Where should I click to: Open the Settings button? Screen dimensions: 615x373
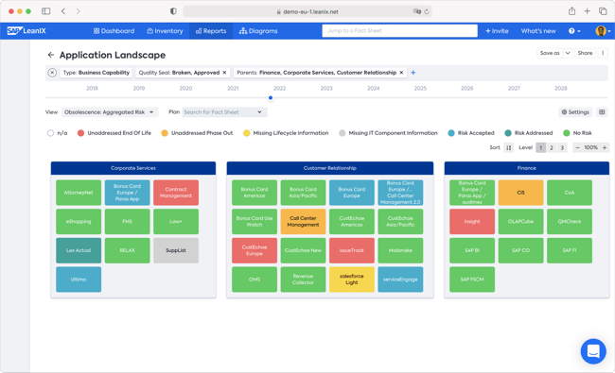575,112
